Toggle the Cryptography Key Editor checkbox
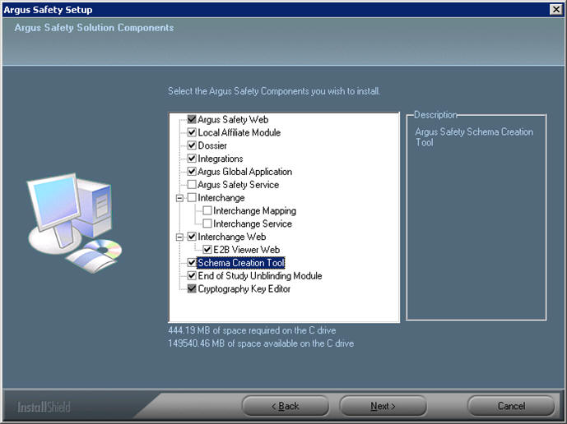The image size is (567, 424). click(x=192, y=288)
